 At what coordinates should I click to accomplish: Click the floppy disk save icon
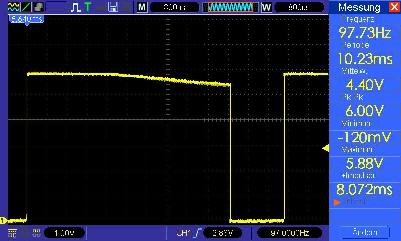coord(113,7)
